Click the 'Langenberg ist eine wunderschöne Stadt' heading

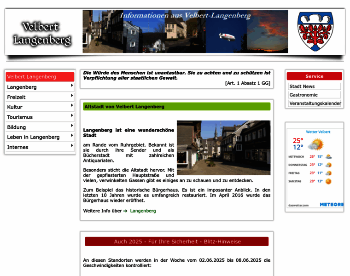click(x=128, y=132)
